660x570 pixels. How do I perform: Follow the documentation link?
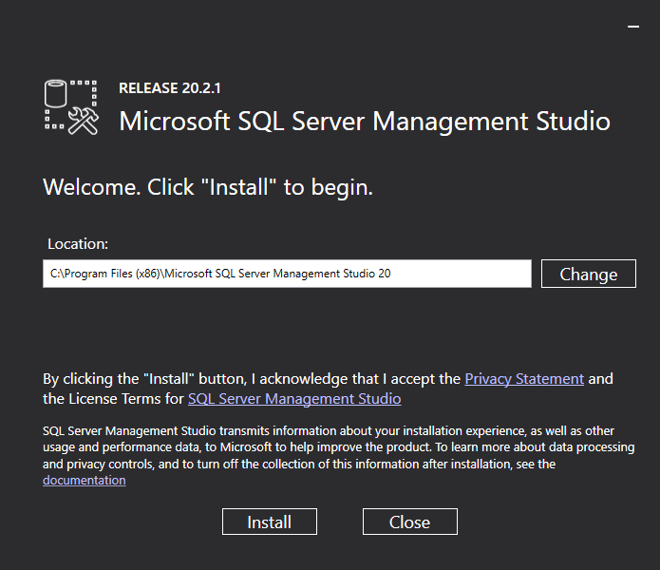click(85, 480)
